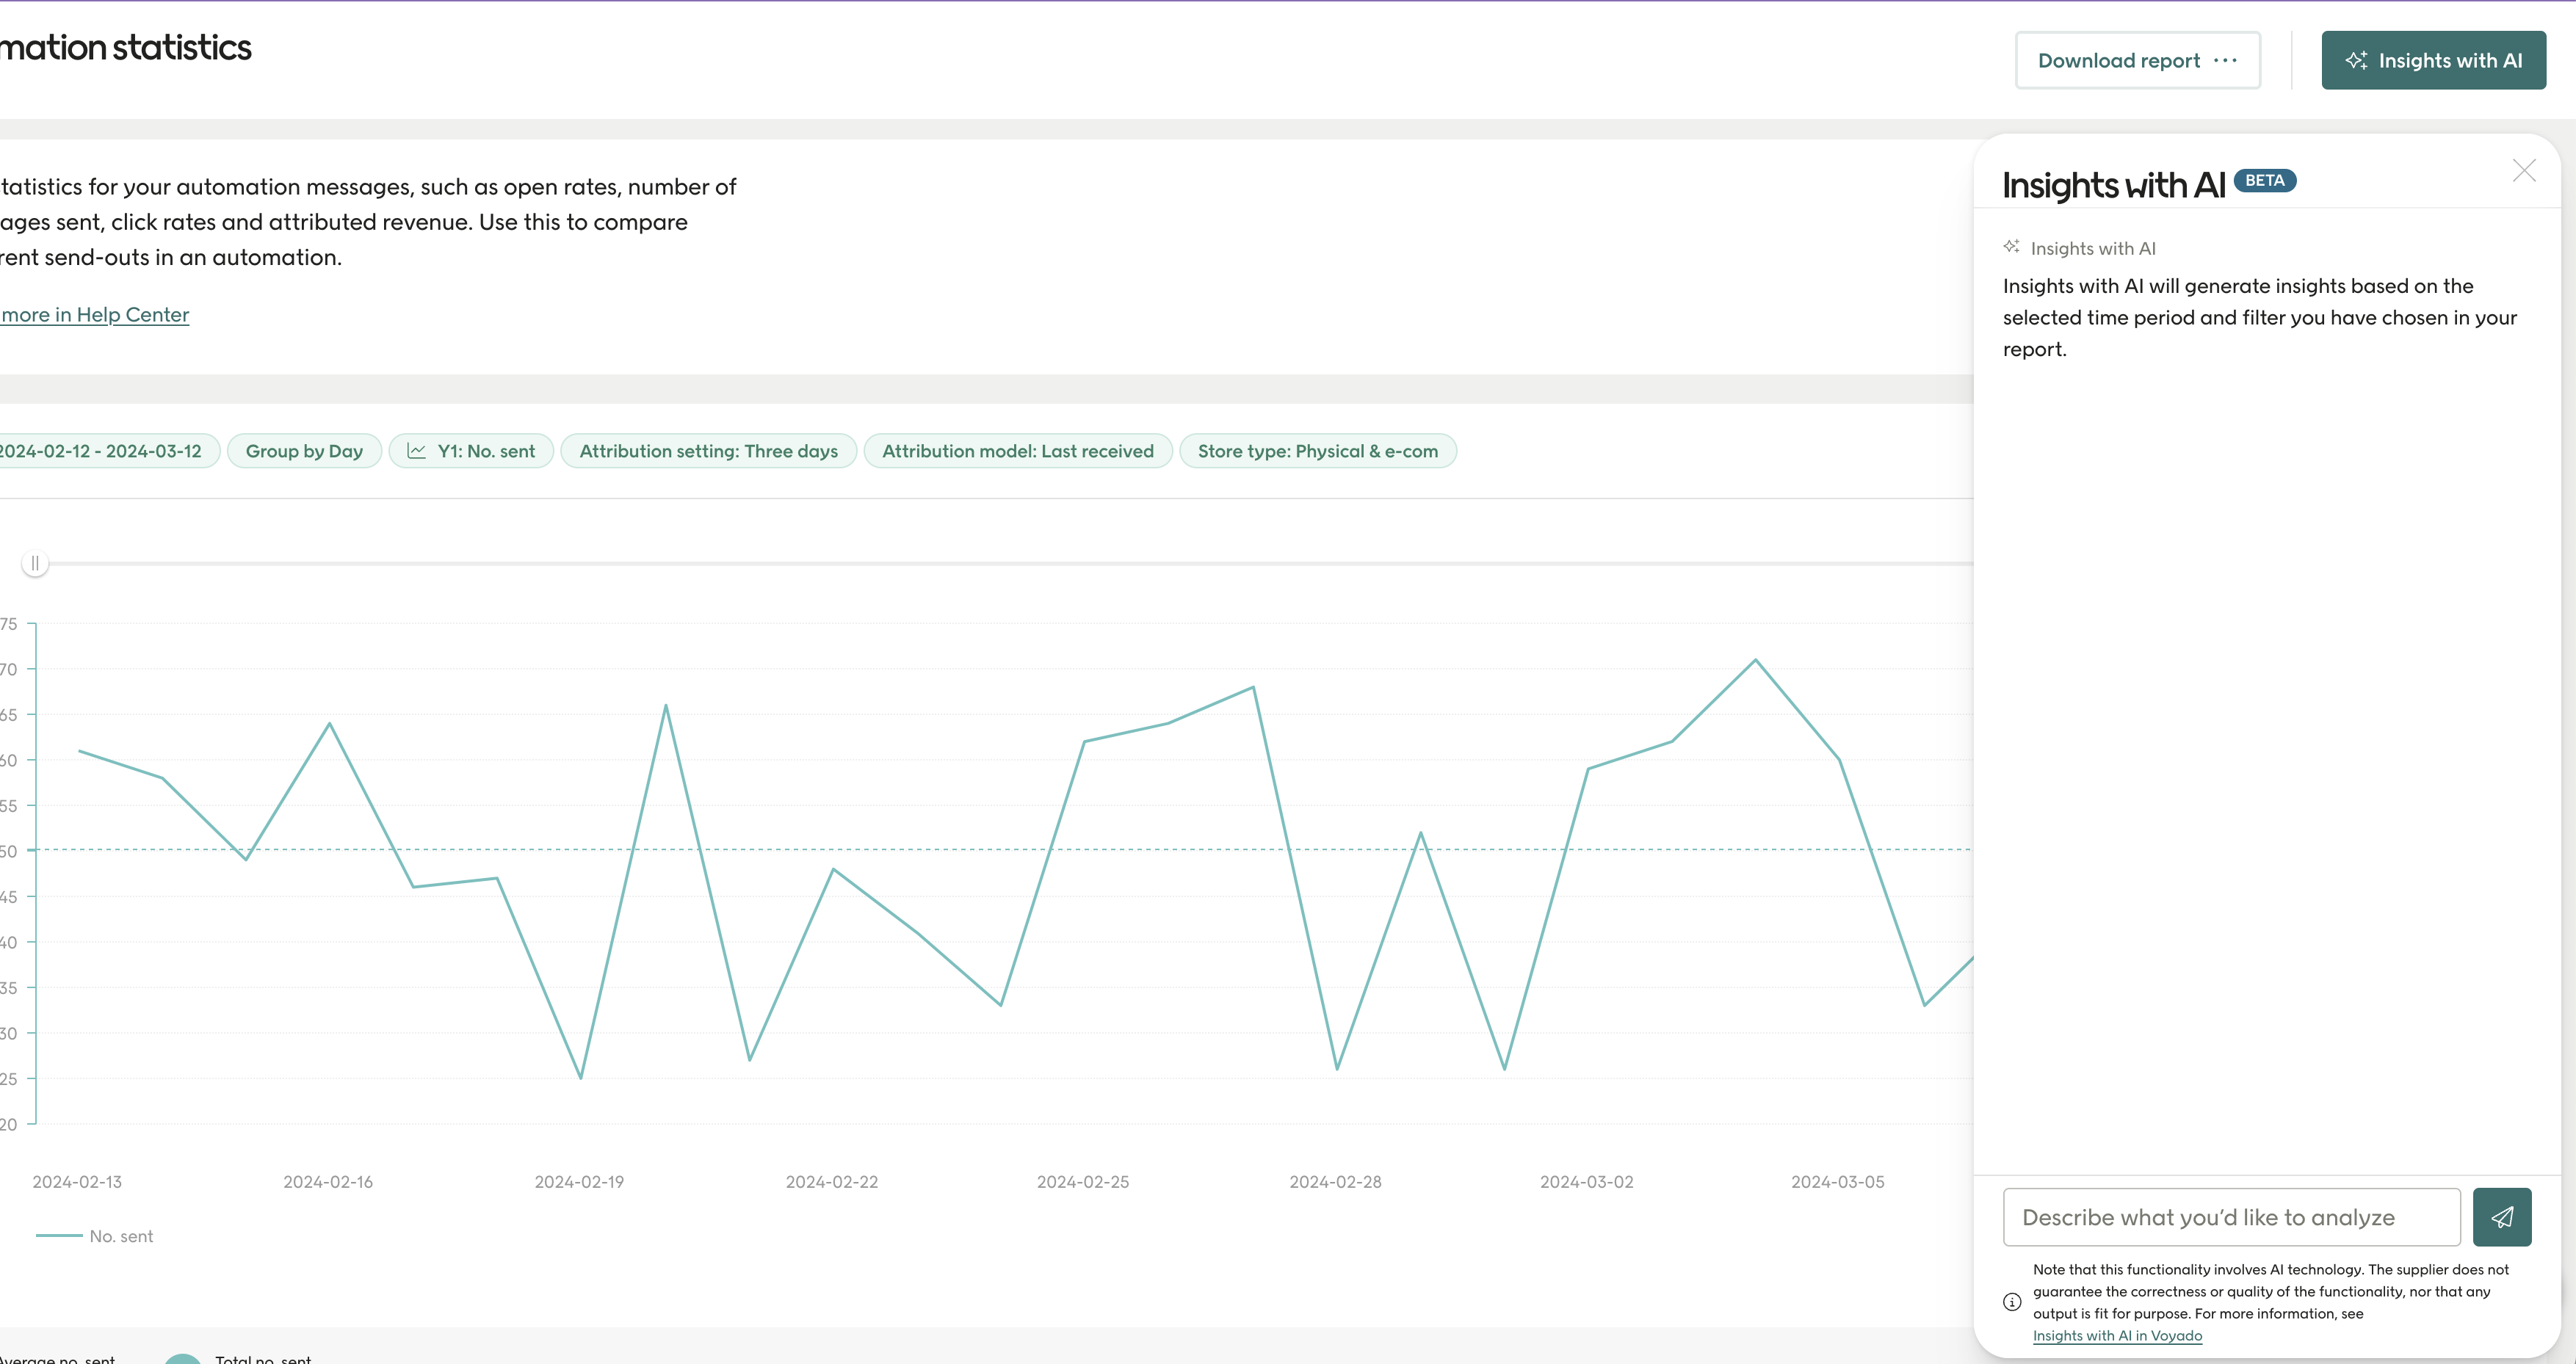Open the Store type: Physical & e-com filter

point(1318,450)
